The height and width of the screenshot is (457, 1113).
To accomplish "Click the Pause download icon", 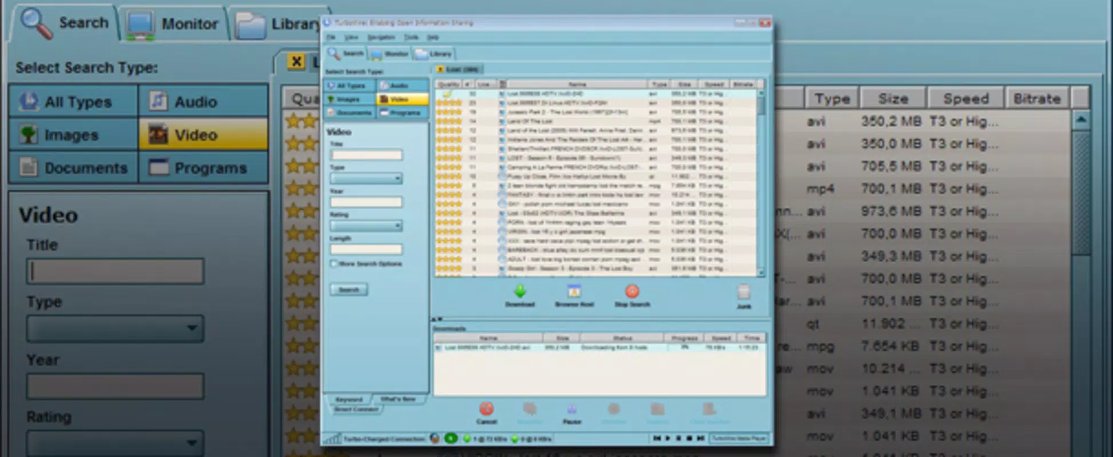I will [x=571, y=410].
